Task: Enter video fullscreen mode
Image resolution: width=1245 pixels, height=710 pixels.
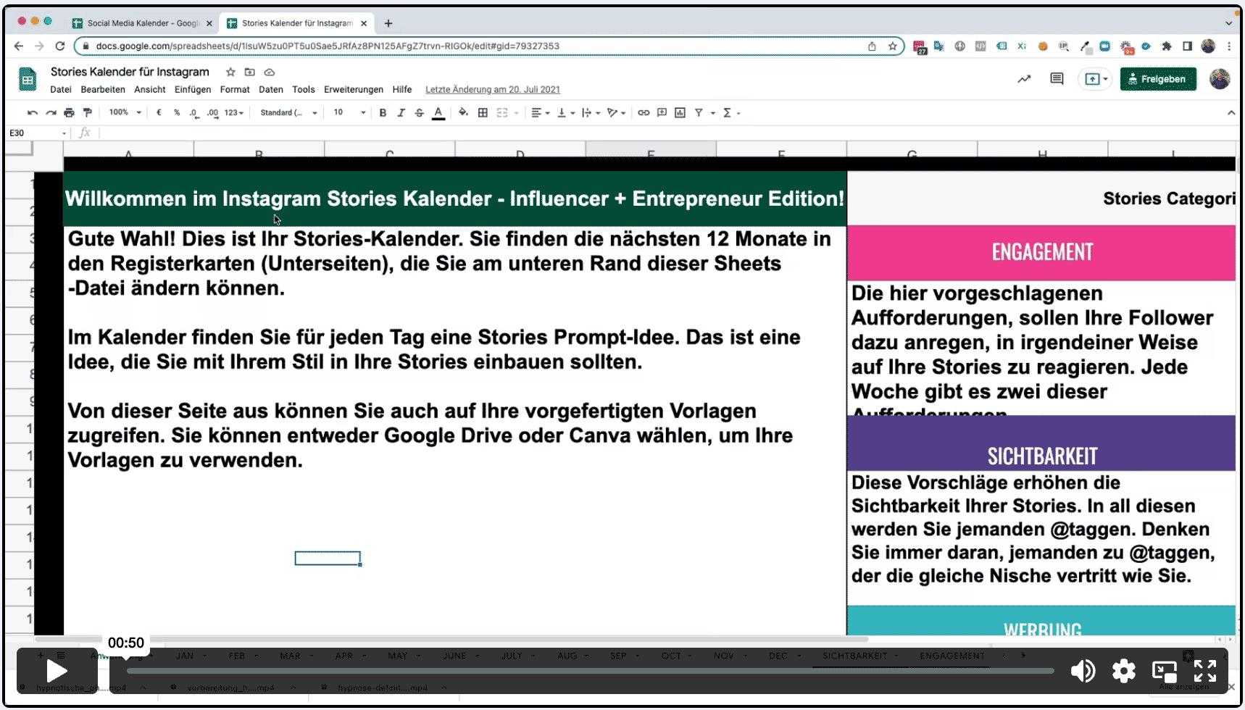Action: point(1205,671)
